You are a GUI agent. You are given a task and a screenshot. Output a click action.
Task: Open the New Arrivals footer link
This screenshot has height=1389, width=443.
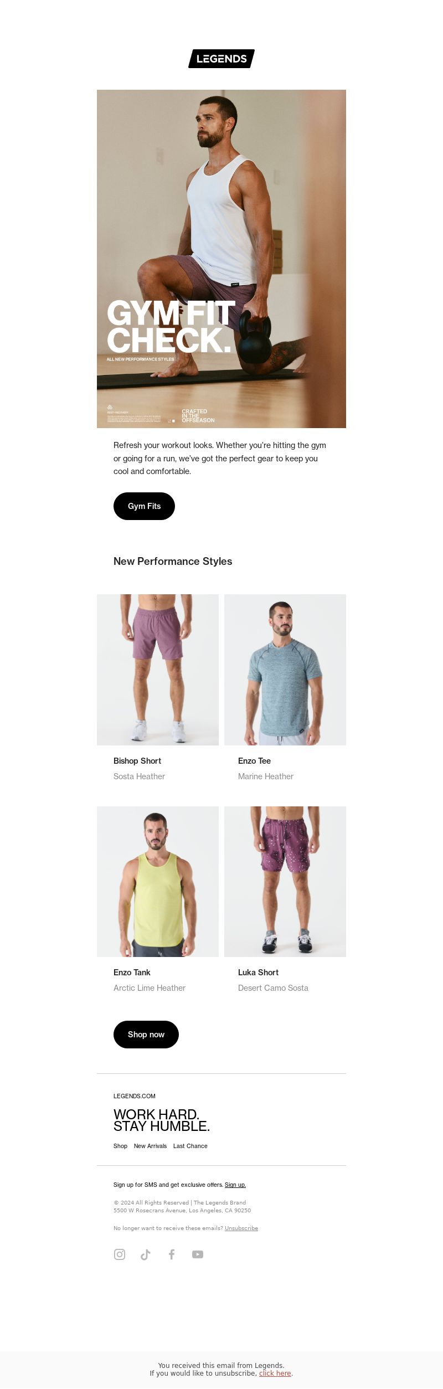click(150, 1146)
